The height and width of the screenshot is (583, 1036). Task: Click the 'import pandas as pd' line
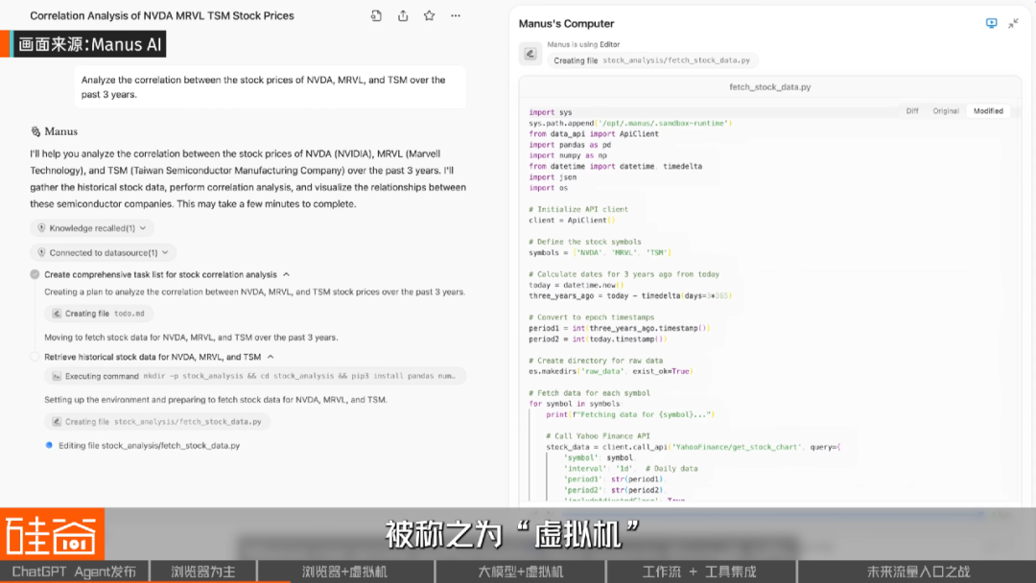click(x=570, y=145)
